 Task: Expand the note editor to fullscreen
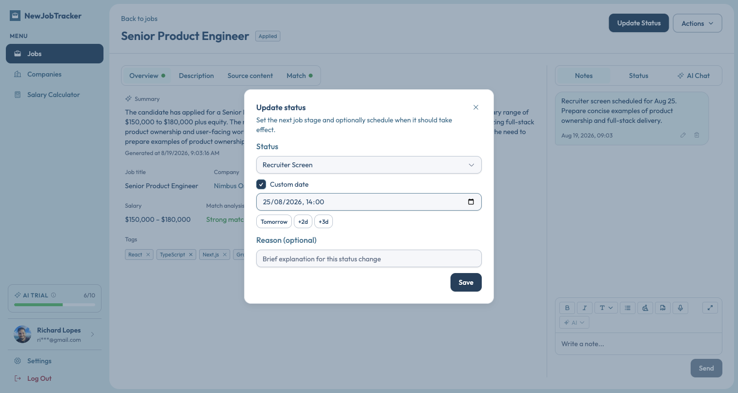point(710,308)
